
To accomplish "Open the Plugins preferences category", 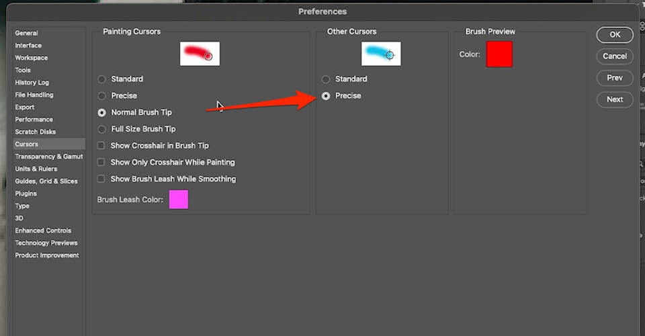I will [x=26, y=194].
